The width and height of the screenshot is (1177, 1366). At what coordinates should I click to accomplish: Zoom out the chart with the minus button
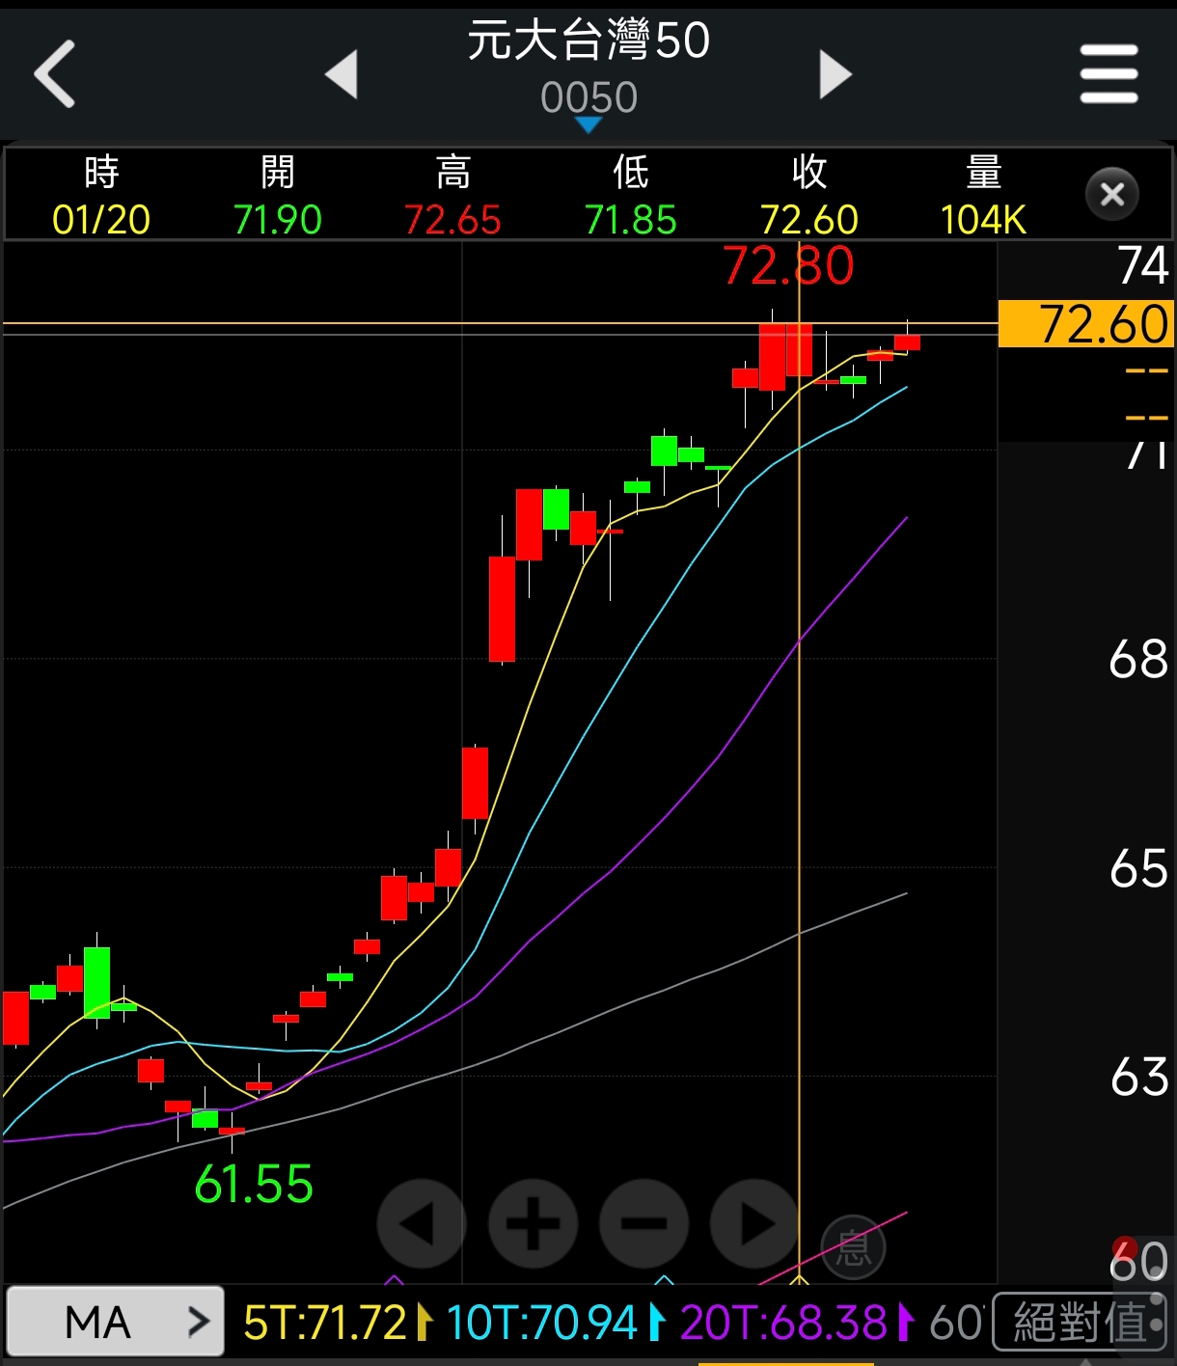tap(643, 1223)
